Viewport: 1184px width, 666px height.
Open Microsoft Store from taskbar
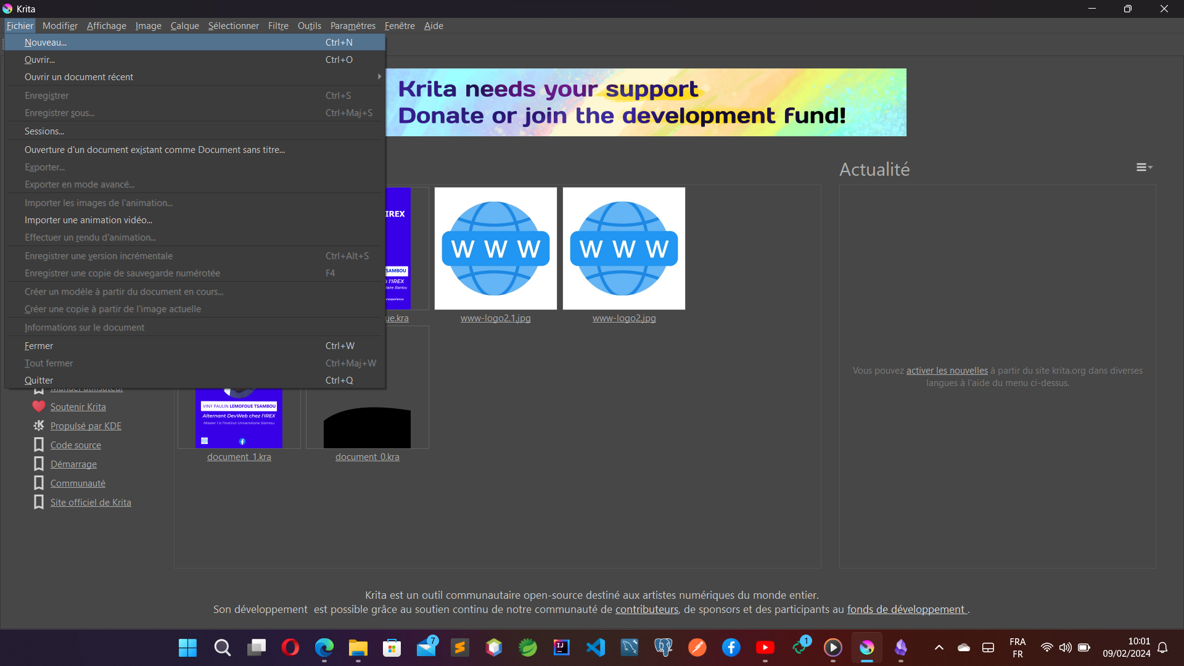click(392, 647)
